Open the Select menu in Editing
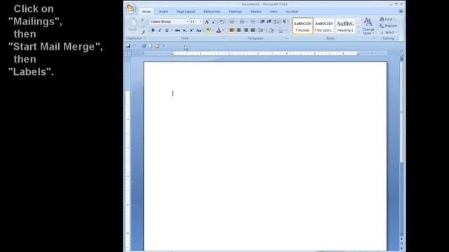This screenshot has height=252, width=449. pyautogui.click(x=389, y=32)
